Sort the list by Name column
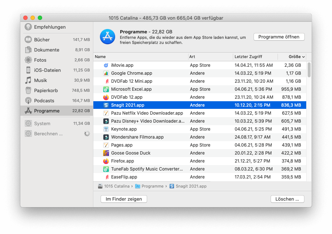 [x=141, y=57]
